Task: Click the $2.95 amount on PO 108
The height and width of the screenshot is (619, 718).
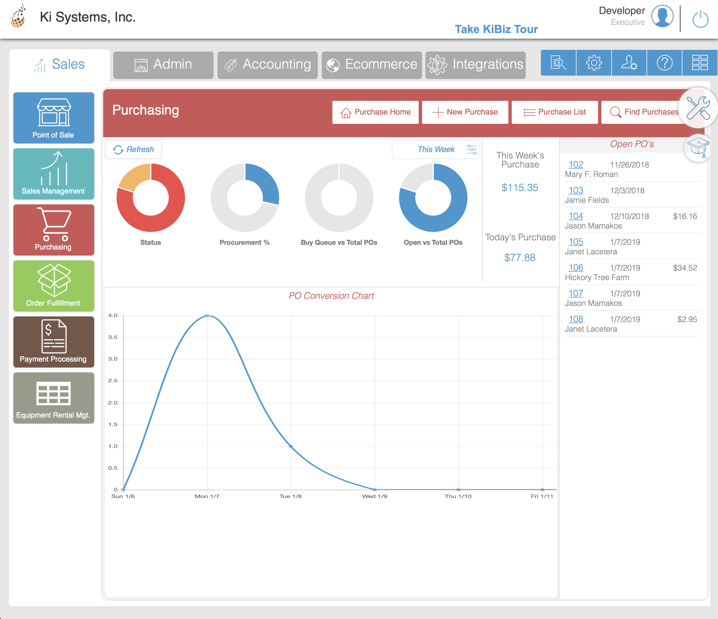Action: [687, 319]
